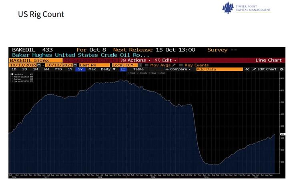Image resolution: width=295 pixels, height=190 pixels.
Task: Switch to Table view
Action: (x=138, y=69)
